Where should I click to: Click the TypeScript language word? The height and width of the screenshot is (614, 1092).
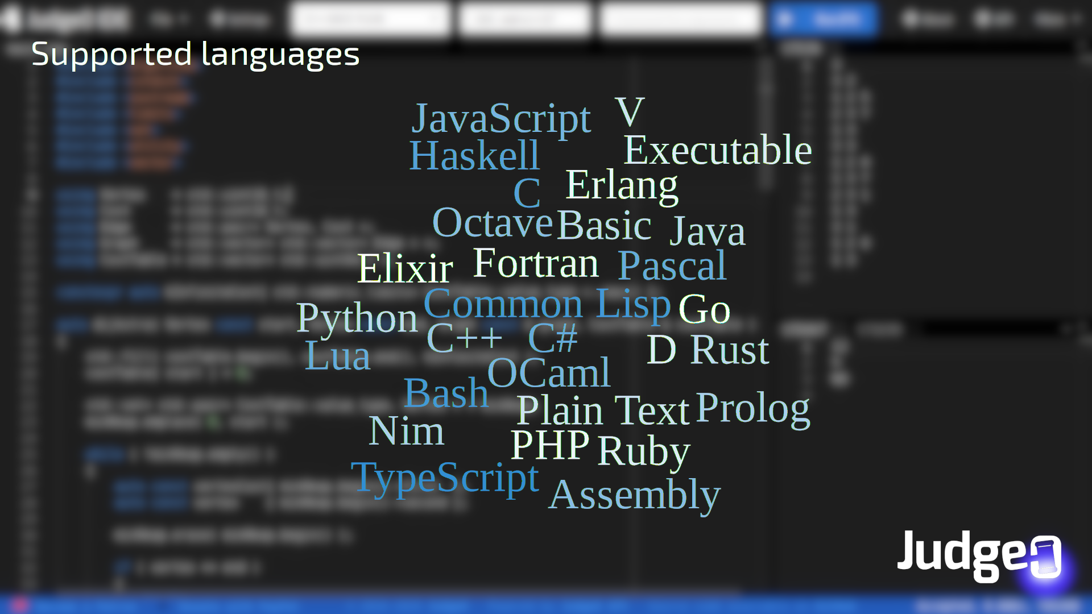[x=445, y=478]
